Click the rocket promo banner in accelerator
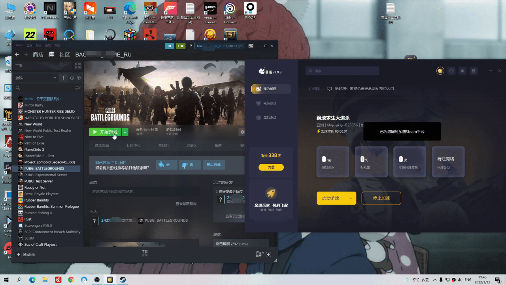 point(271,199)
